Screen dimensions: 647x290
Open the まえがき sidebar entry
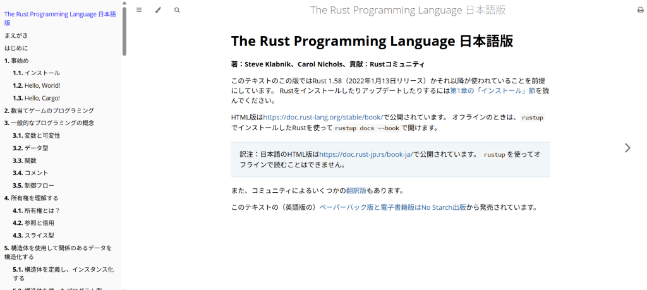click(16, 35)
